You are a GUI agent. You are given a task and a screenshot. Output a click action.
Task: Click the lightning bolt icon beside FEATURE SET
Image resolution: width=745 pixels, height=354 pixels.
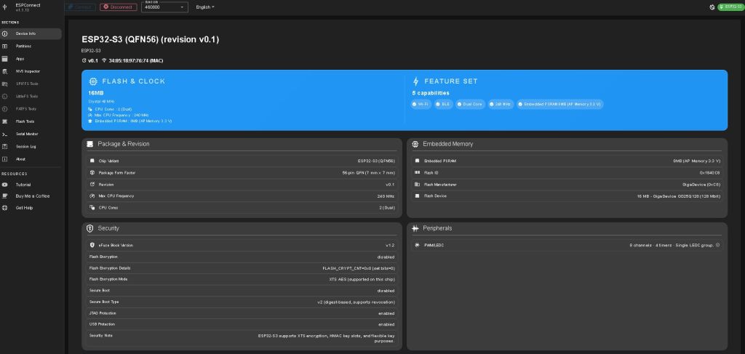(x=416, y=81)
